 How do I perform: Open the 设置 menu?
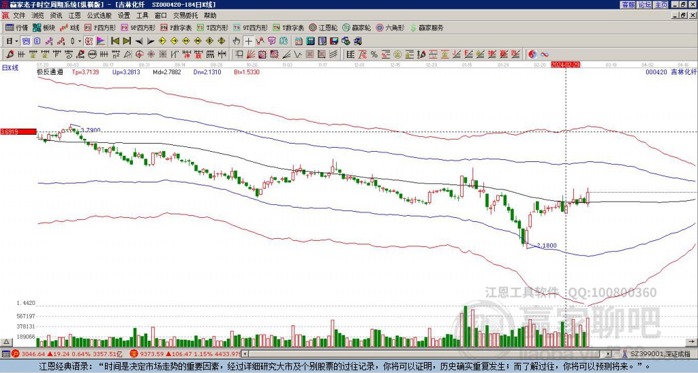point(124,16)
